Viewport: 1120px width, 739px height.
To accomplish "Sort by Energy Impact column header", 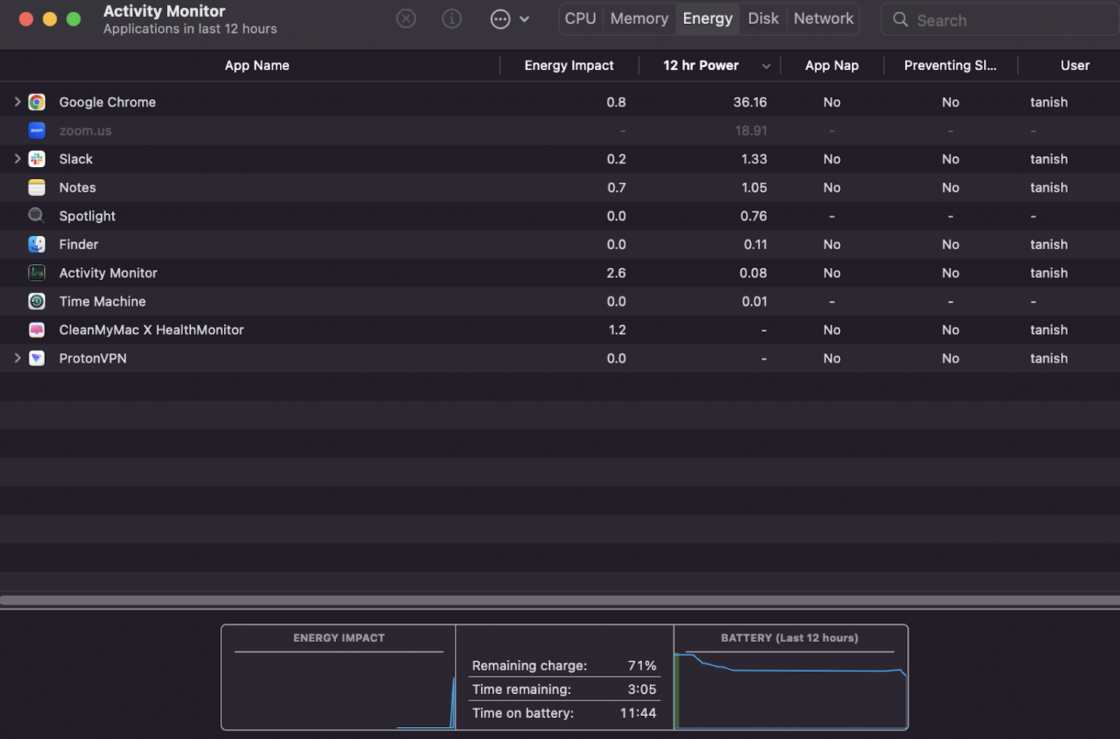I will tap(568, 66).
